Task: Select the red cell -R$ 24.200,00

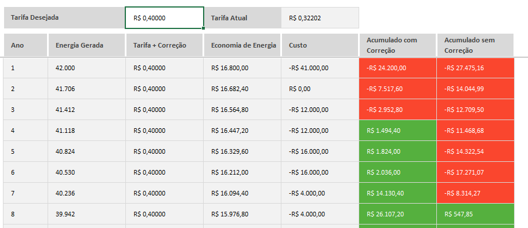Action: point(397,68)
